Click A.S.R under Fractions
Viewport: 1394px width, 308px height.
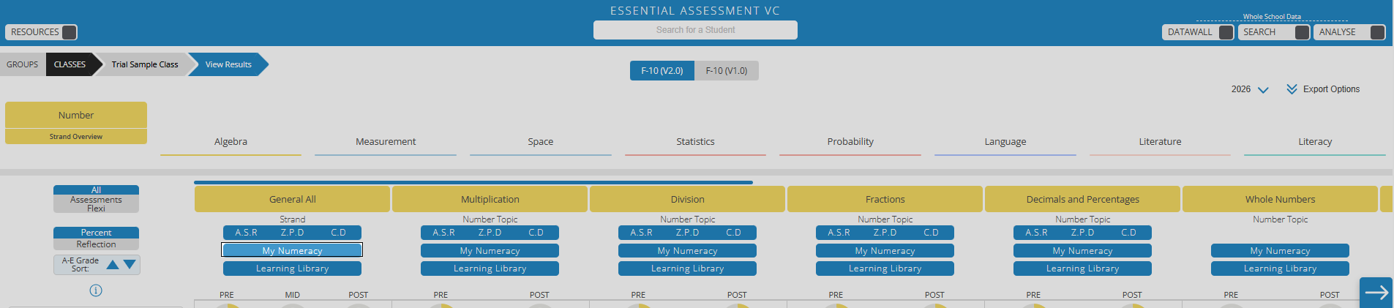point(839,233)
